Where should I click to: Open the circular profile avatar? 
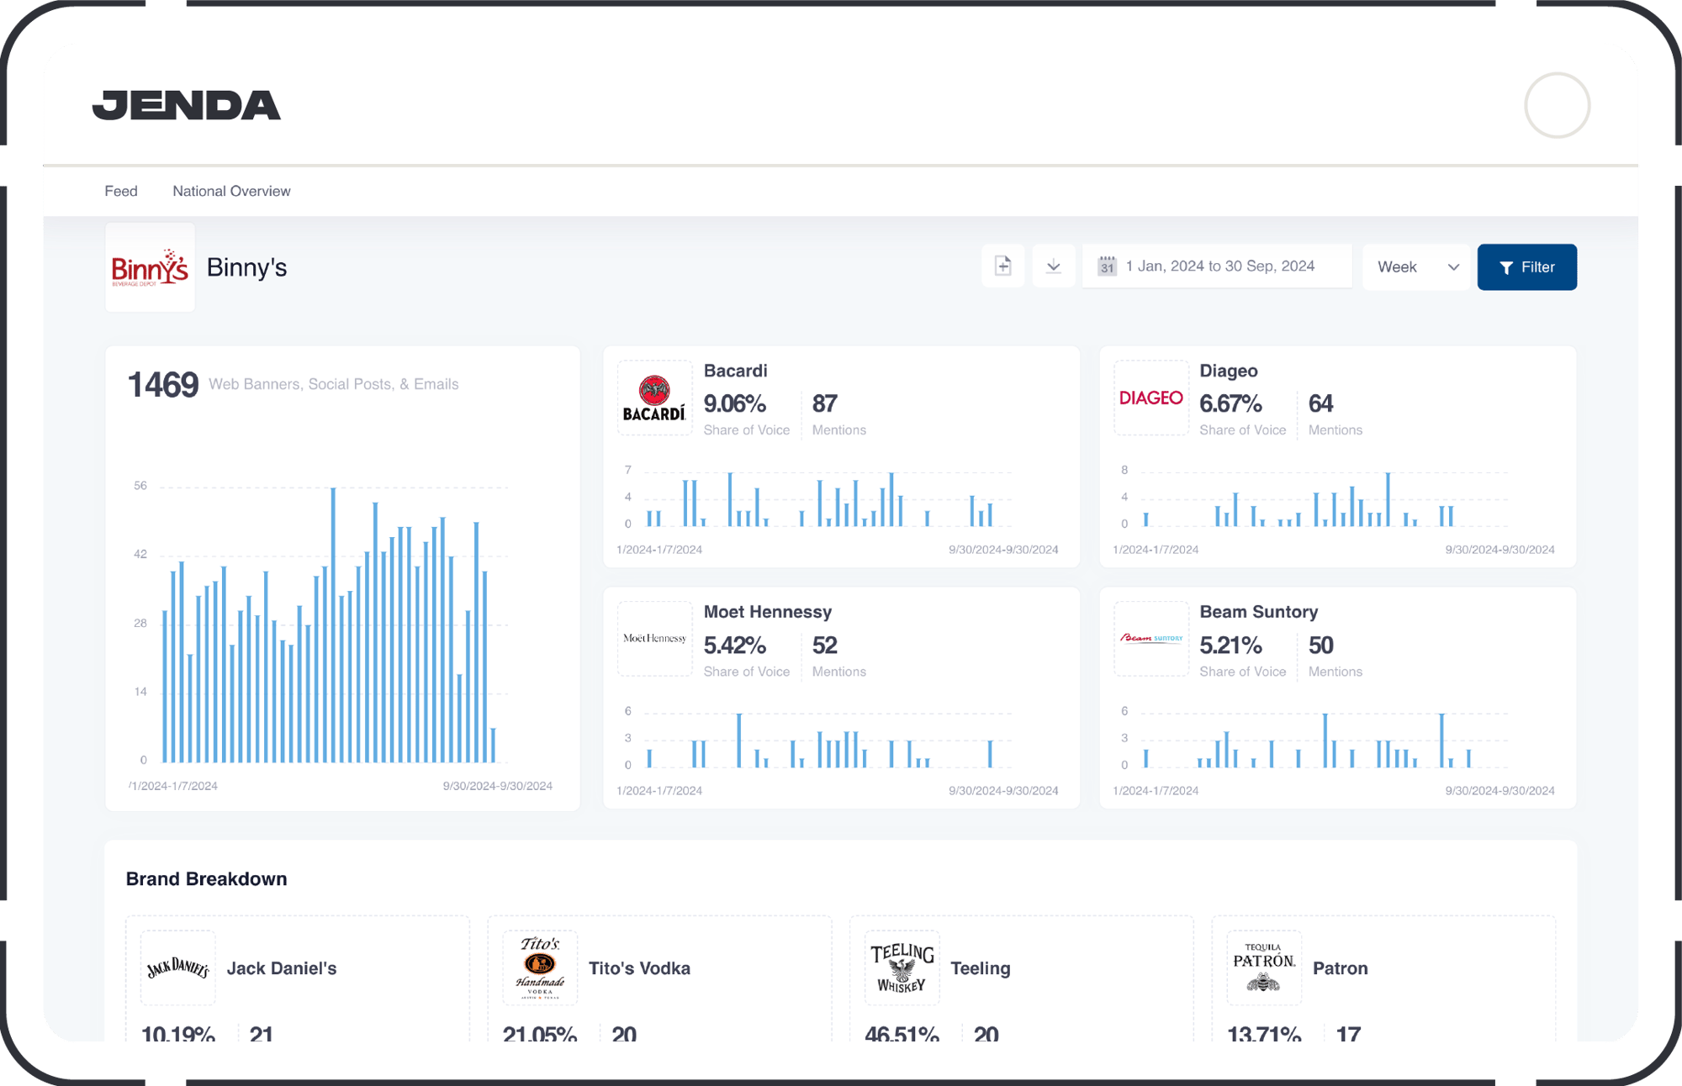pos(1557,105)
